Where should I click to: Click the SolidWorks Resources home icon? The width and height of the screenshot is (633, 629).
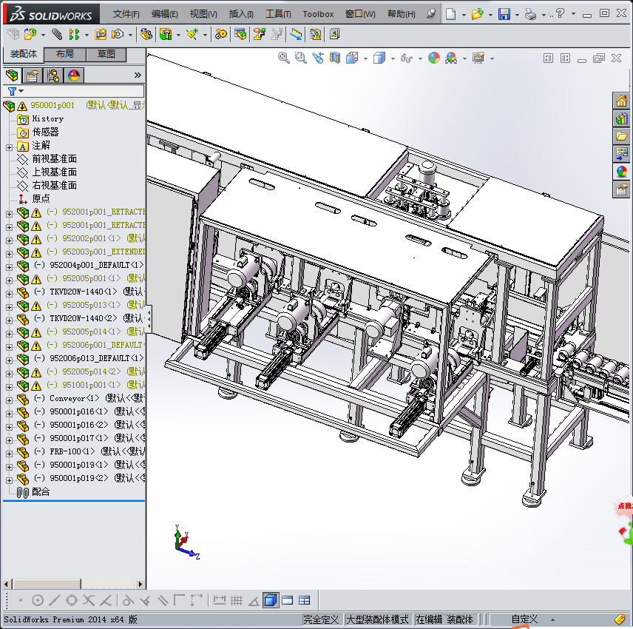[621, 101]
